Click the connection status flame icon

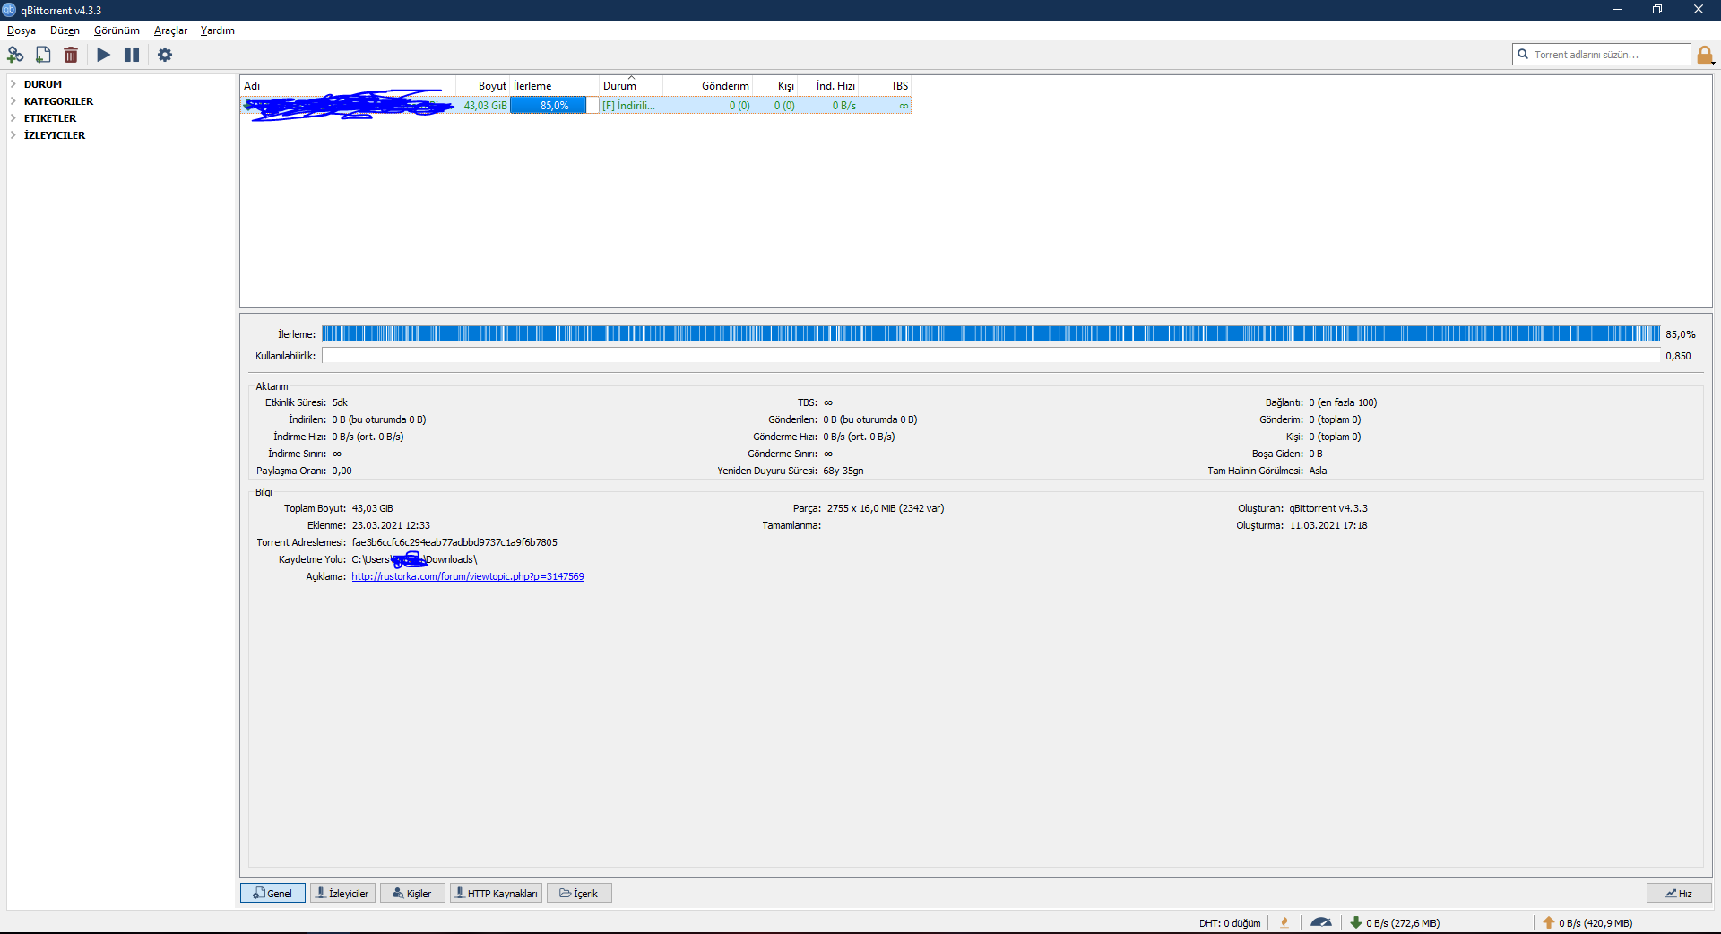click(1284, 922)
